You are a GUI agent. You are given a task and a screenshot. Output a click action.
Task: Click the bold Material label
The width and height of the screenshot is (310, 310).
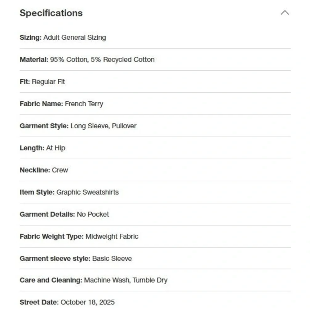point(34,60)
